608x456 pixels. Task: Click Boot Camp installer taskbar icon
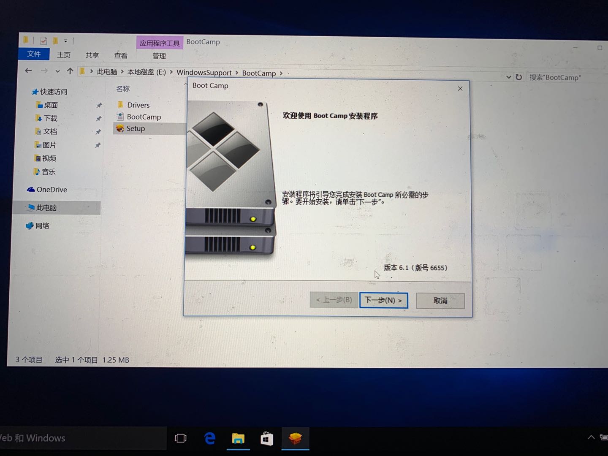(295, 439)
